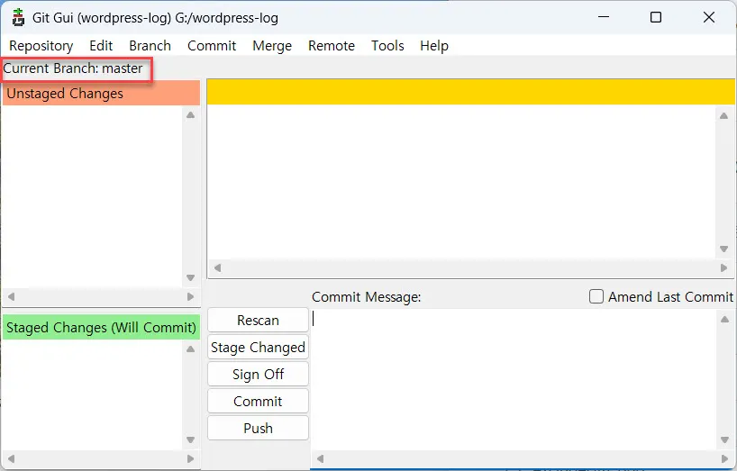
Task: Click the Rescan button
Action: tap(258, 321)
